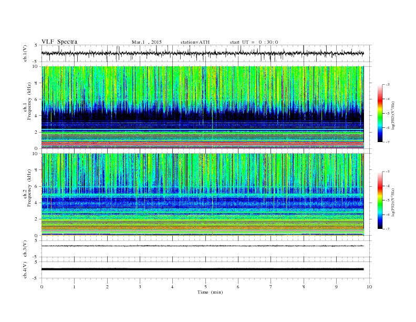This screenshot has width=416, height=322.
Task: Click the "4" kHz tick of ch.2 spectrogram
Action: (x=36, y=203)
